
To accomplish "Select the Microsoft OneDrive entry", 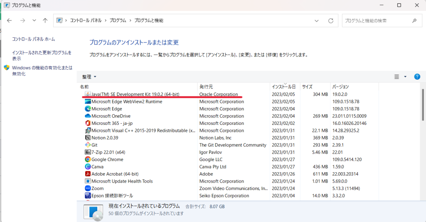I will (111, 116).
